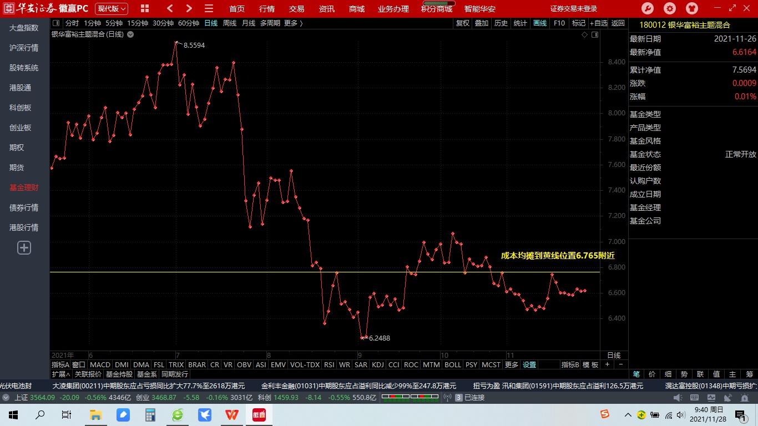Select 沪深行情 in the sidebar

24,48
